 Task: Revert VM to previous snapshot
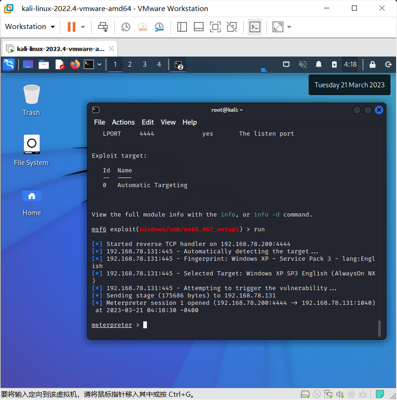[143, 27]
